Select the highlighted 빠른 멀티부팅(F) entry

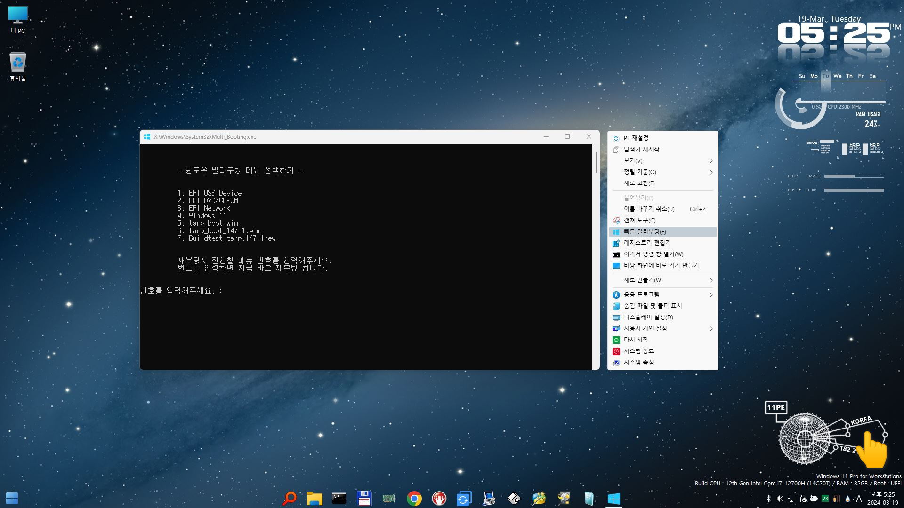(x=662, y=232)
